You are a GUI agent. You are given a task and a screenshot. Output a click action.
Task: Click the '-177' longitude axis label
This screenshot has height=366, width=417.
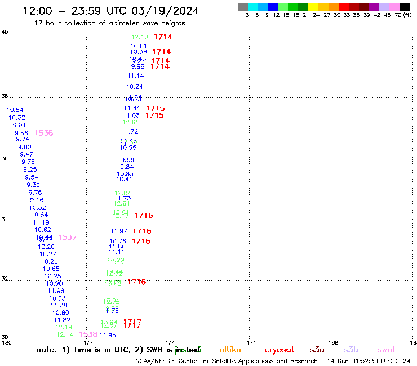(86, 342)
